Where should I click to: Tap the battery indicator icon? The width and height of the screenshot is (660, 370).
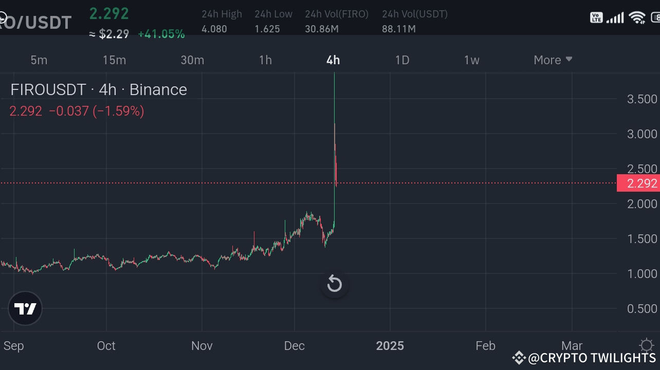tap(655, 17)
